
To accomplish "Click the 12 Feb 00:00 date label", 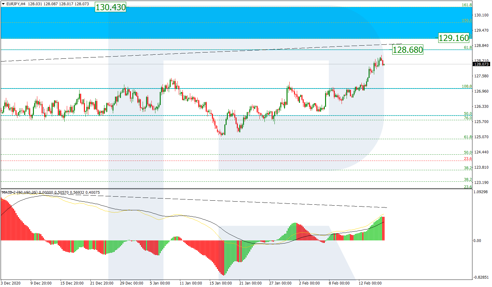I will (x=370, y=283).
